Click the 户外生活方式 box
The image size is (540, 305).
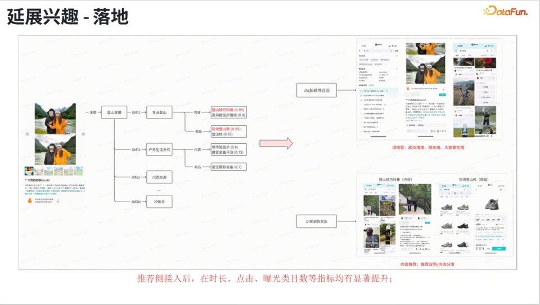(159, 149)
